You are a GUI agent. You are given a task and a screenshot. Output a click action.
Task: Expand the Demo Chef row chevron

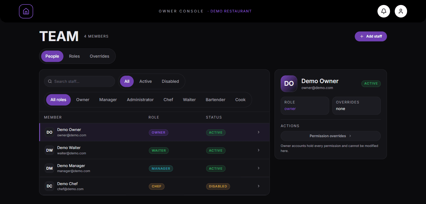(x=259, y=186)
